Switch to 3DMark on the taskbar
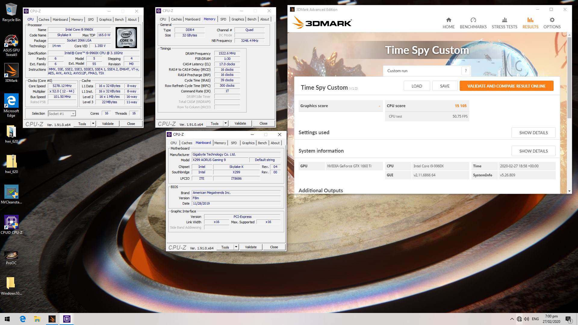Image resolution: width=578 pixels, height=325 pixels. [x=52, y=319]
